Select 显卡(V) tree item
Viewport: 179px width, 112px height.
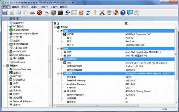point(17,105)
